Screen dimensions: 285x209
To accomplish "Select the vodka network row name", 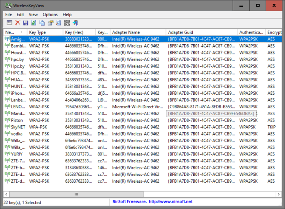I will click(17, 134).
